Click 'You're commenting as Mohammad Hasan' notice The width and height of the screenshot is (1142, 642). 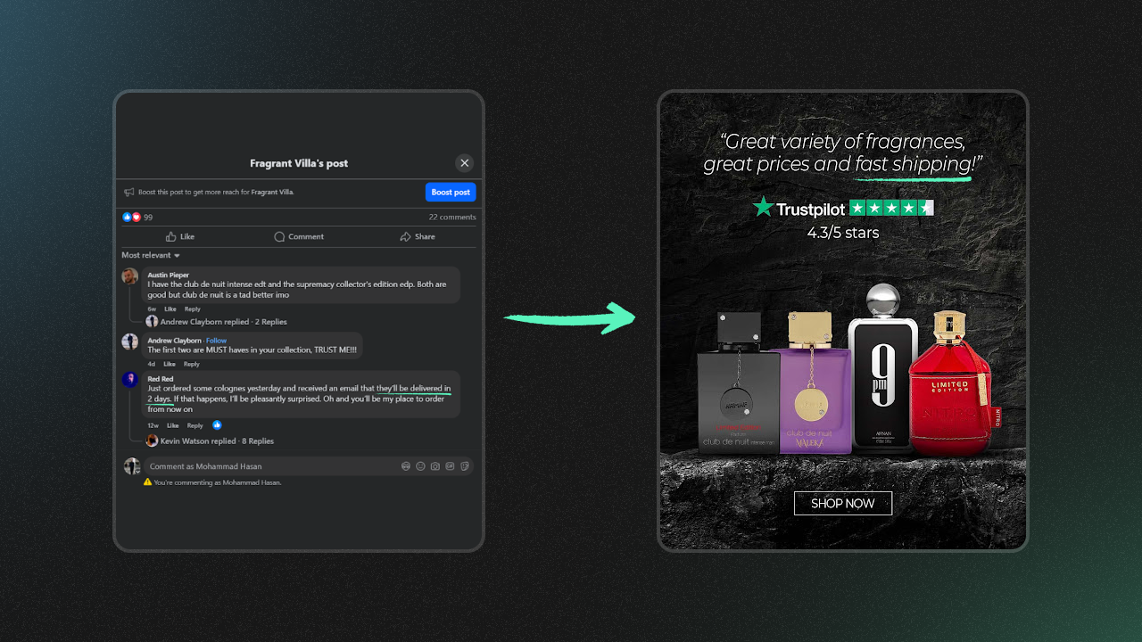pyautogui.click(x=218, y=482)
